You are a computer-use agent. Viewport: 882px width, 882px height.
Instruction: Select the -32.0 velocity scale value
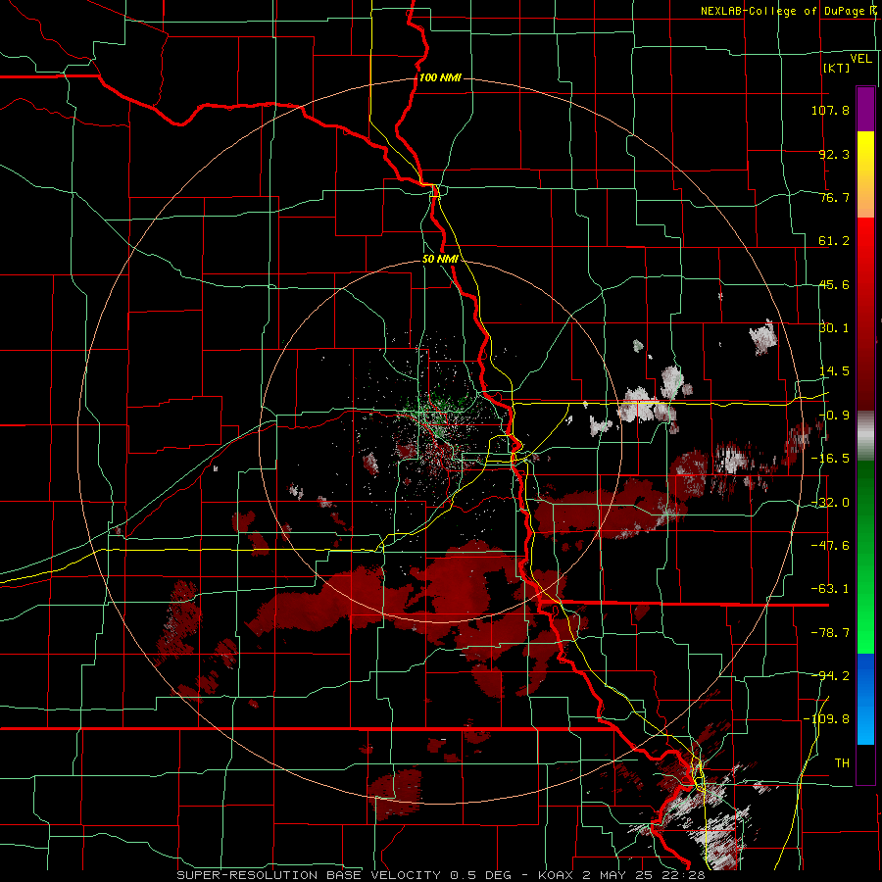[830, 503]
